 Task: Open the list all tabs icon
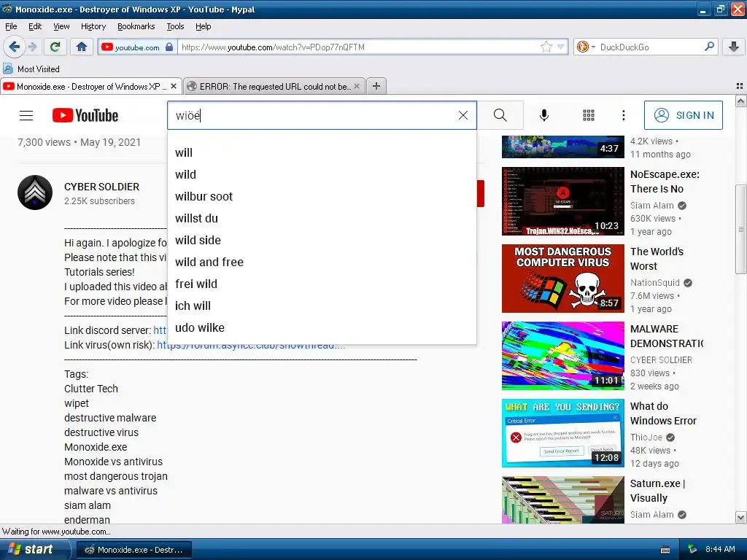740,86
